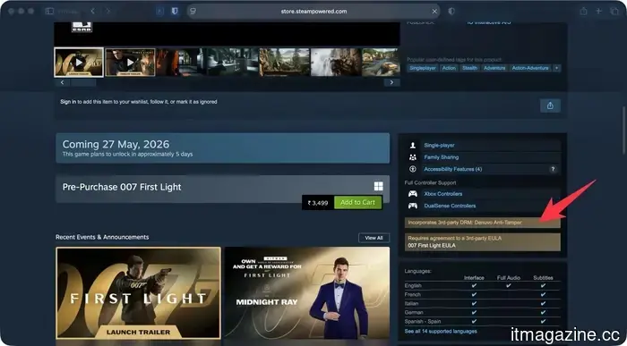627x346 pixels.
Task: Open Safari's share icon in the toolbar
Action: pyautogui.click(x=583, y=11)
